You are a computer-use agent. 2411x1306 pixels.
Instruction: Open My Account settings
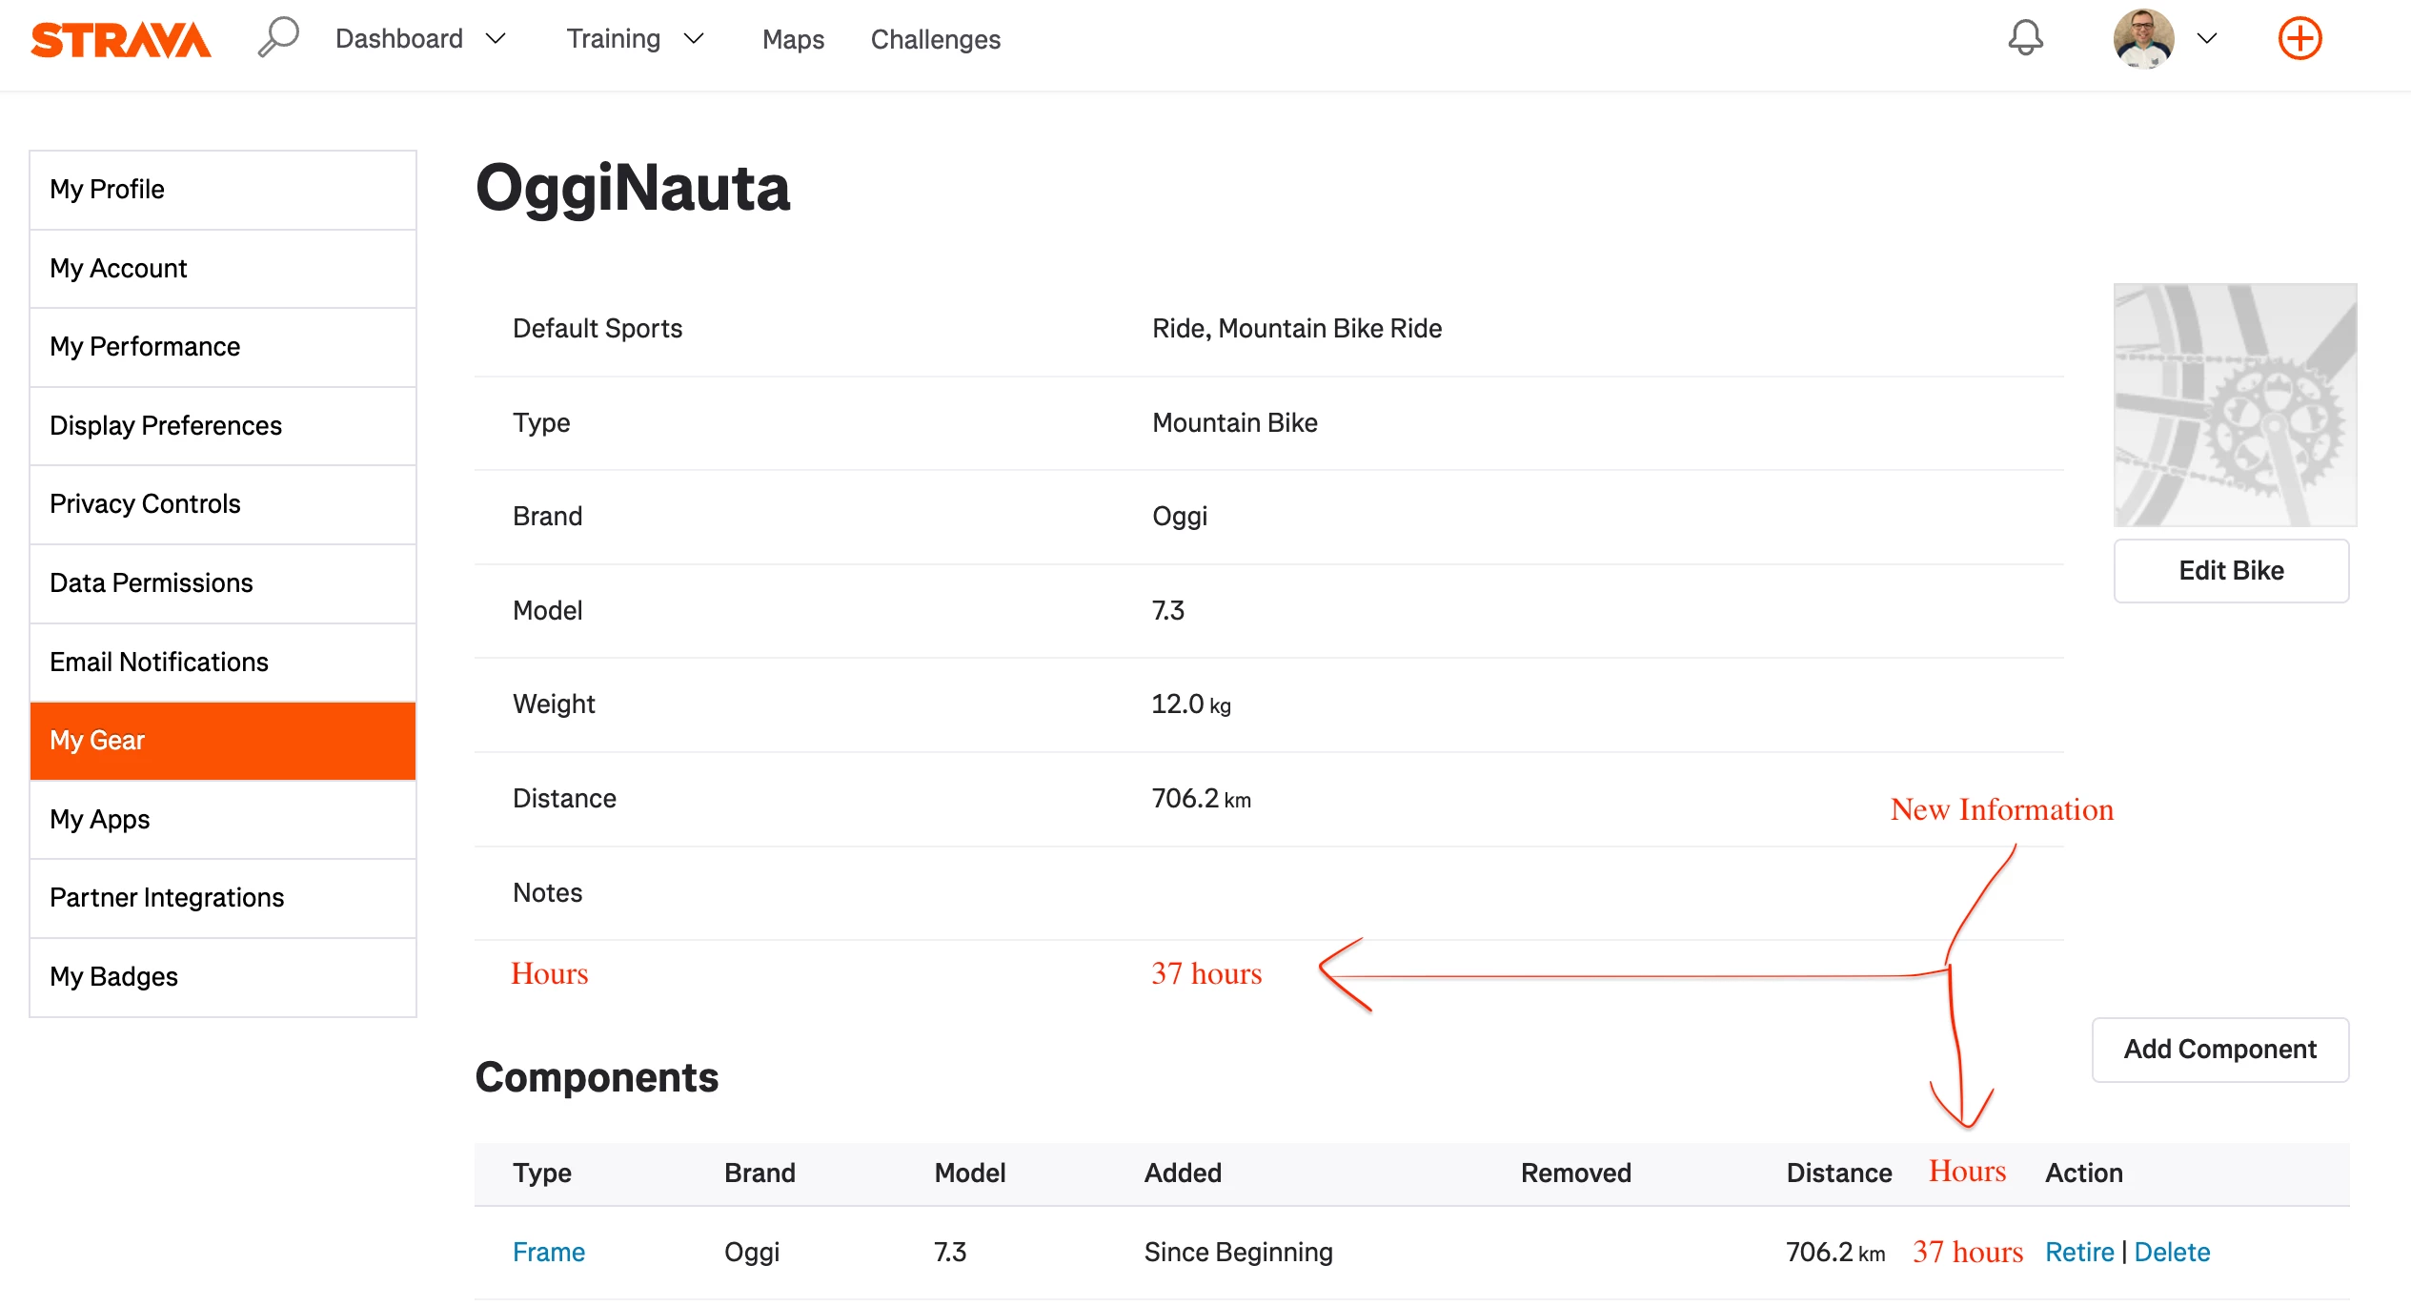point(223,269)
